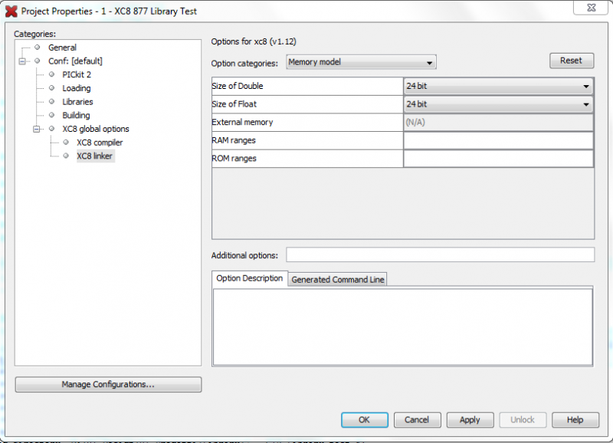
Task: Click the Size of Double label
Action: point(238,86)
